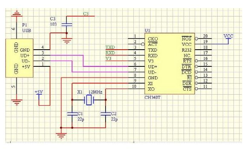The height and width of the screenshot is (155, 248).
Task: Click the green TXD net label
Action: (110, 47)
